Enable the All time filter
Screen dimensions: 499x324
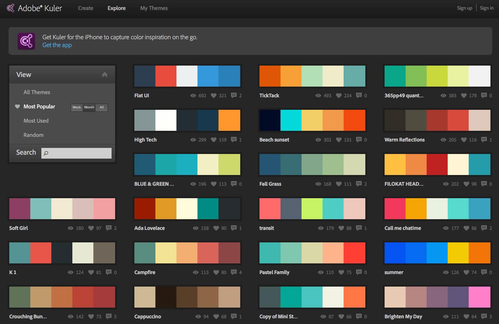point(102,107)
